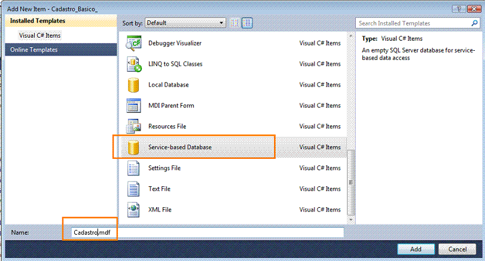Click the MDI Parent Form icon
Image resolution: width=485 pixels, height=261 pixels.
coord(133,105)
